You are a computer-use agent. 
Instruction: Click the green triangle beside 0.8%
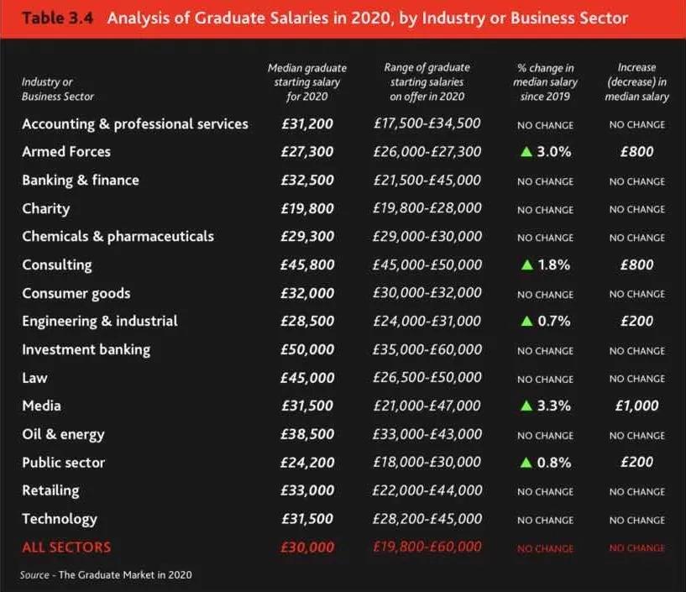(x=526, y=462)
